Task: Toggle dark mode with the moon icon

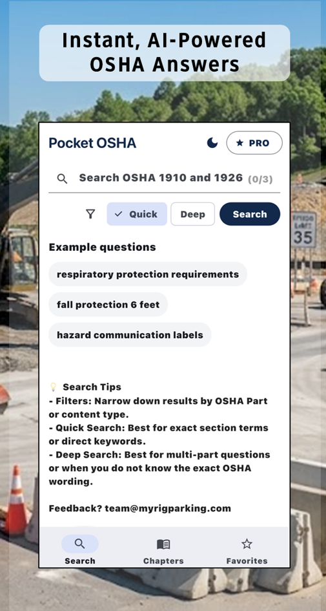Action: pos(212,143)
